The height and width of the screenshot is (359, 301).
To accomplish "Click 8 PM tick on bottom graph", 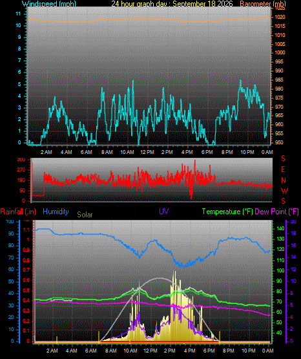I will pyautogui.click(x=229, y=351).
